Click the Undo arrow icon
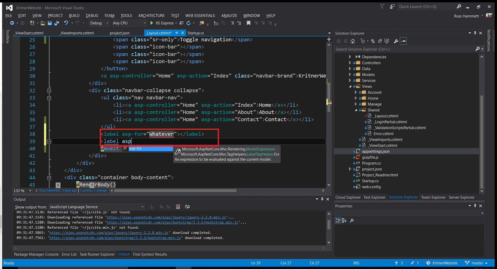This screenshot has height=269, width=497. [x=66, y=23]
